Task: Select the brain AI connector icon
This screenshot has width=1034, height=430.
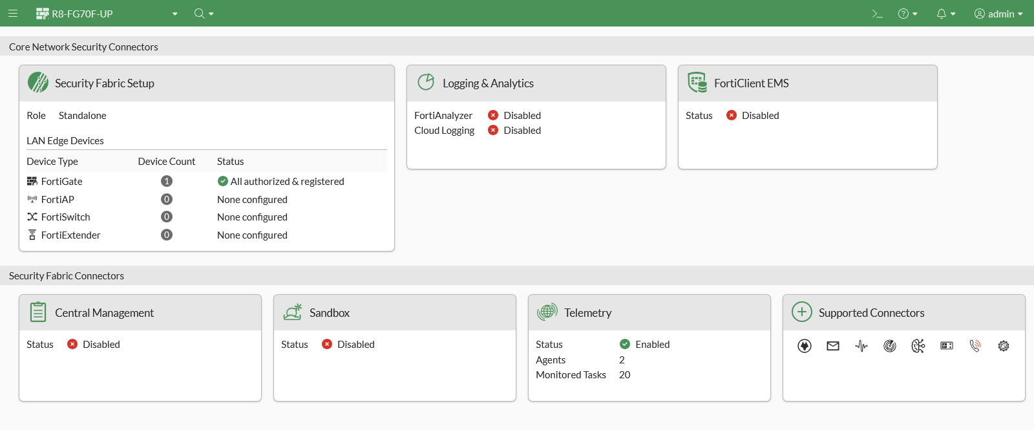Action: tap(918, 346)
